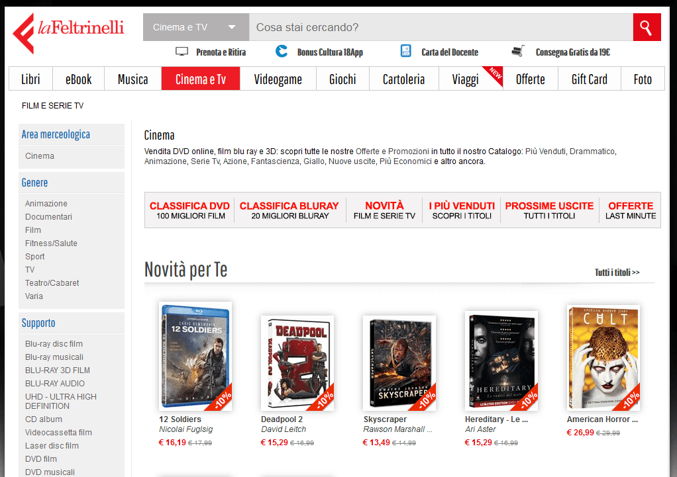Click the Consegna Gratis cart icon

click(x=518, y=51)
